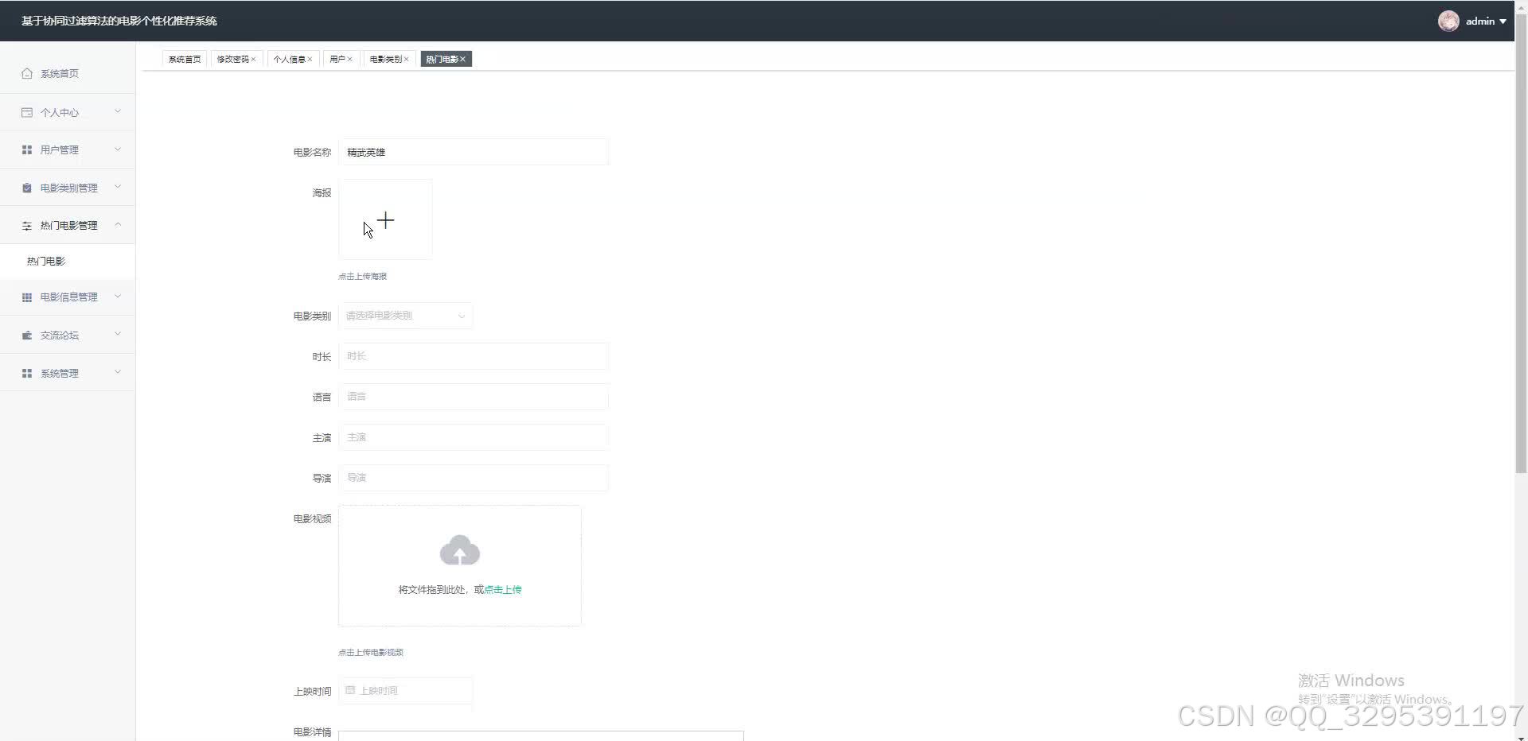Click the 个人中心 sidebar icon
Screen dimensions: 1528x741
[x=27, y=112]
